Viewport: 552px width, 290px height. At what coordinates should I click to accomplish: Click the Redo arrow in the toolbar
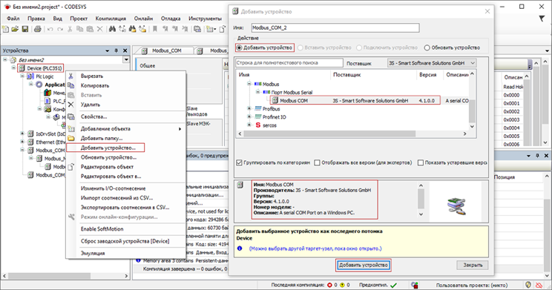[x=60, y=29]
